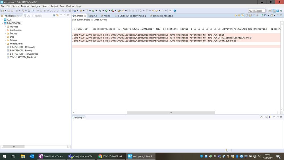Expand the ADC project node
This screenshot has height=160, width=284.
coord(2,20)
